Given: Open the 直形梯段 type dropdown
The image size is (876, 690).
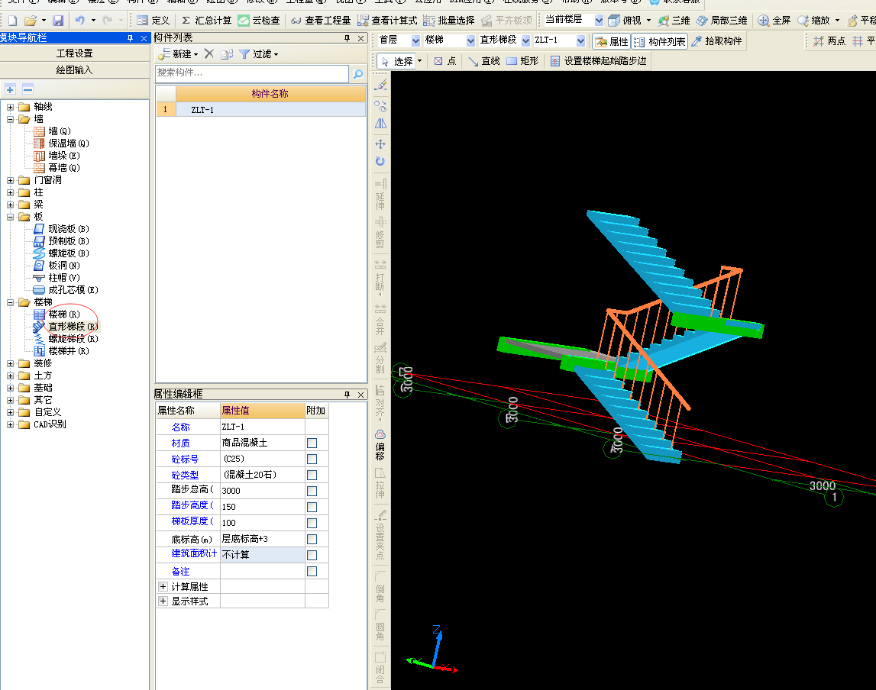Looking at the screenshot, I should point(525,40).
